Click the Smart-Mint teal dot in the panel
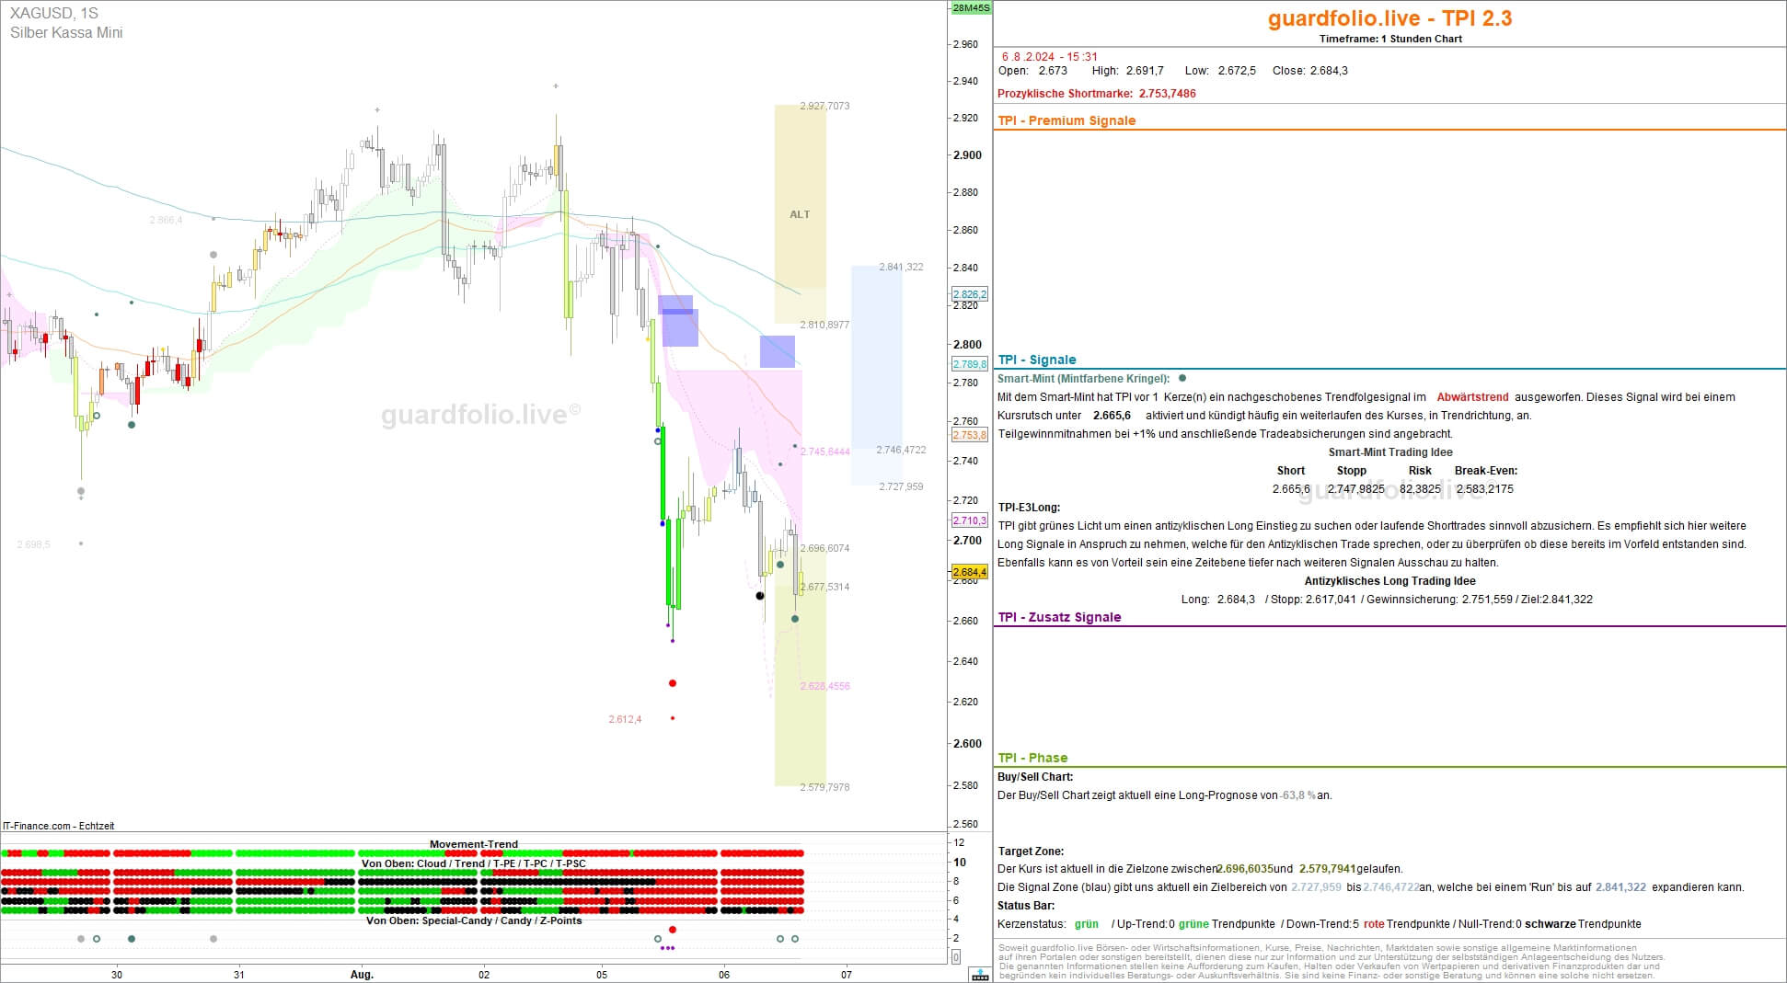 (1182, 378)
